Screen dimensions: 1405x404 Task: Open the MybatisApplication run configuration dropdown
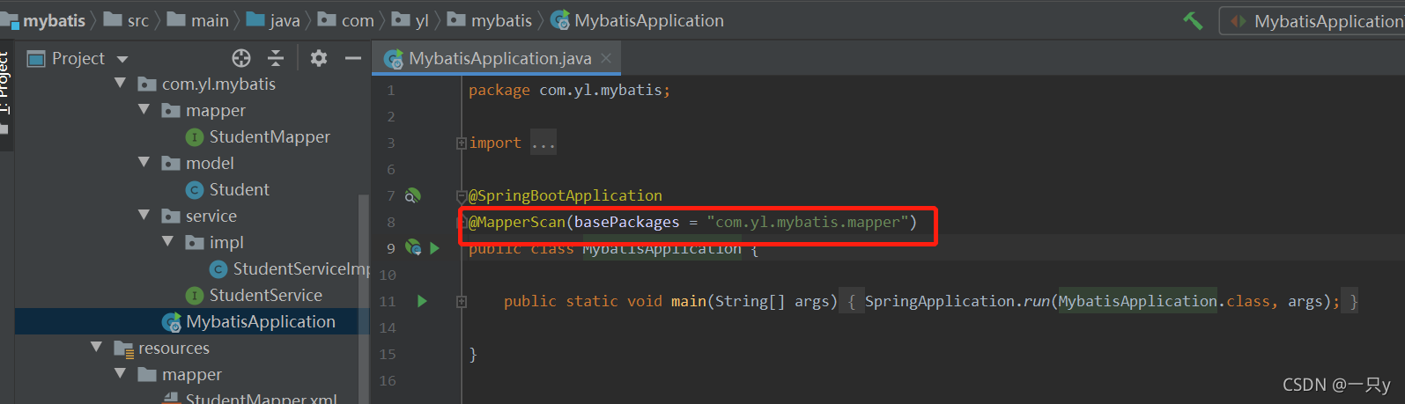(x=1312, y=21)
